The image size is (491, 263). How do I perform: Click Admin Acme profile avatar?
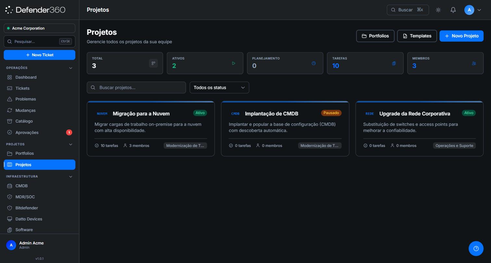(x=11, y=245)
